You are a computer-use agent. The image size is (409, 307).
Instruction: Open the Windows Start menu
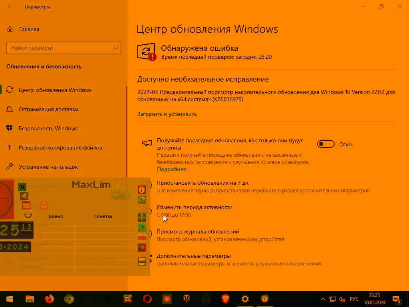pos(10,299)
